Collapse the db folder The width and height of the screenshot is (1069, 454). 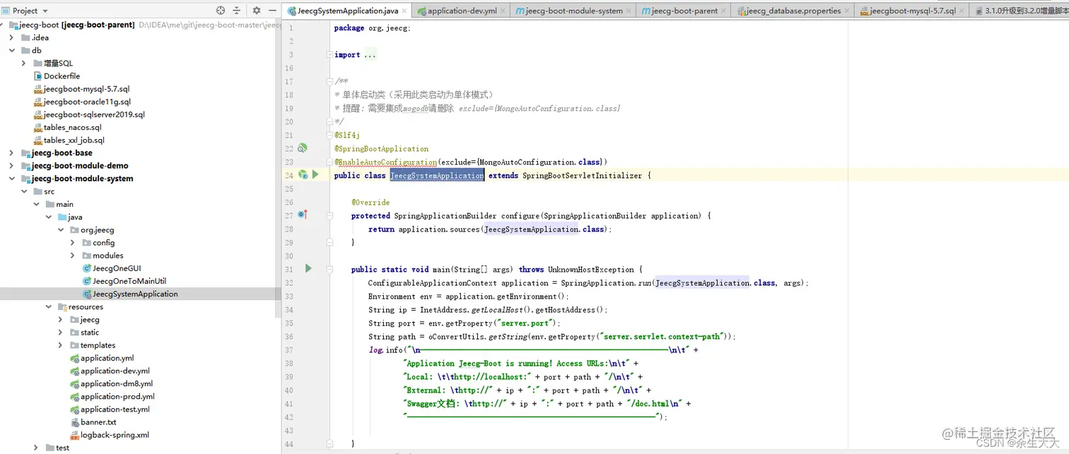click(12, 50)
